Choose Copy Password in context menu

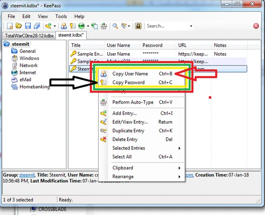[x=142, y=83]
